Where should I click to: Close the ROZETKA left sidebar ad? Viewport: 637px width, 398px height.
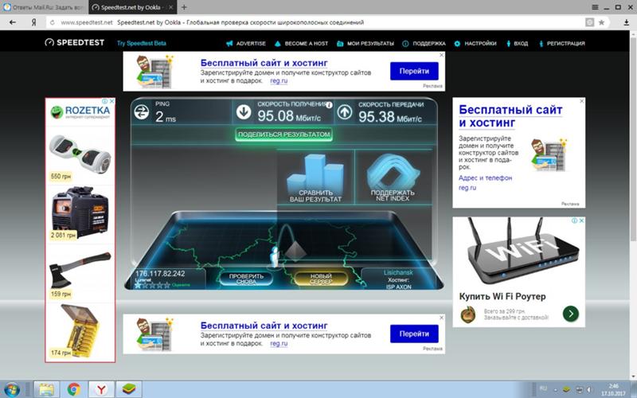pos(111,101)
